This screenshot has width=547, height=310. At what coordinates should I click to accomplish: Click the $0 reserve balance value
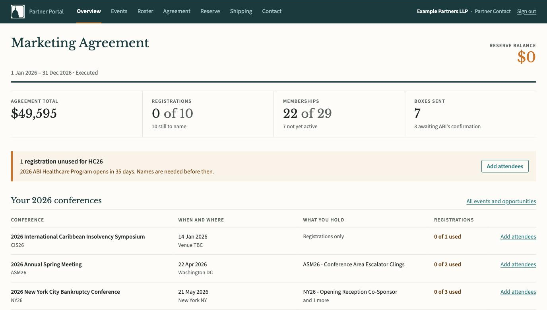[x=526, y=57]
